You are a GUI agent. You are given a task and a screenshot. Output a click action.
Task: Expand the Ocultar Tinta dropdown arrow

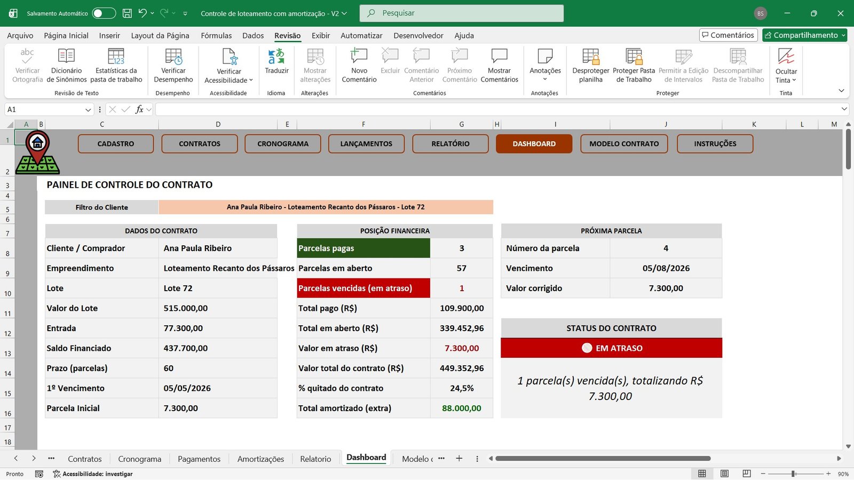(x=794, y=81)
